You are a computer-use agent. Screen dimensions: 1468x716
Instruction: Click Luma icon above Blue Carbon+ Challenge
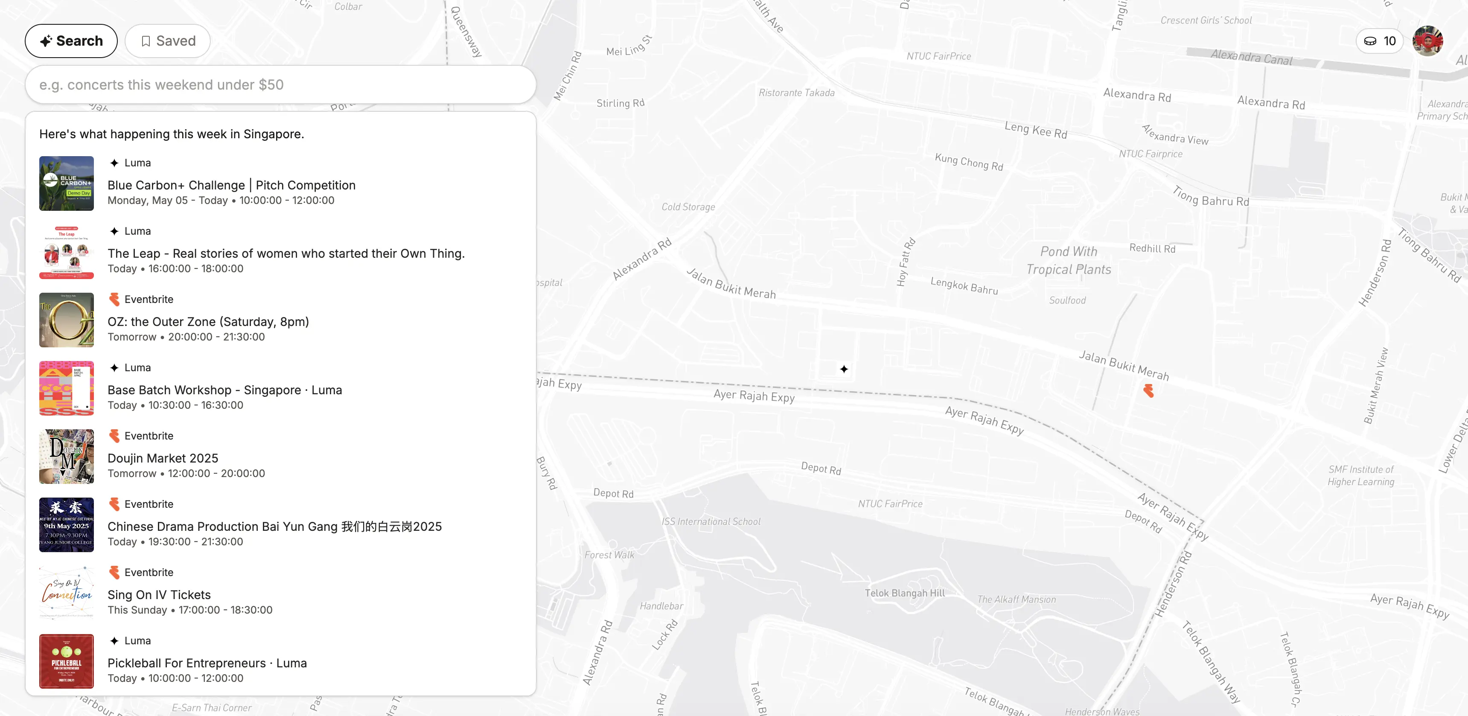click(x=114, y=163)
